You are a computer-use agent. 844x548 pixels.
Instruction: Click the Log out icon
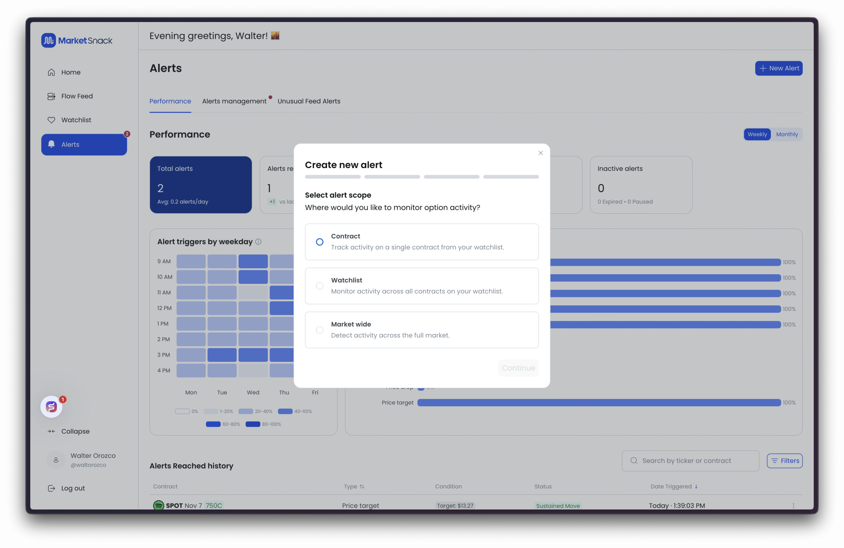51,488
